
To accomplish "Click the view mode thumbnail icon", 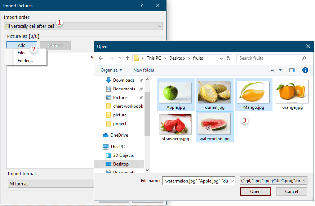I will click(x=272, y=70).
